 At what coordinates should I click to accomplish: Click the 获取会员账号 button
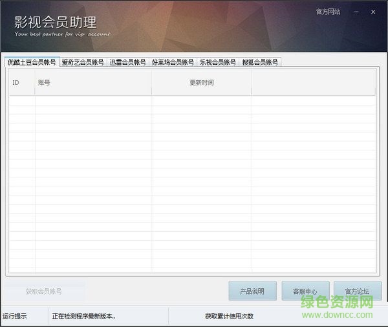coord(44,291)
